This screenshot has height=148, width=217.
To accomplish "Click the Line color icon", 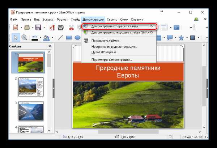I will pyautogui.click(x=35, y=38).
